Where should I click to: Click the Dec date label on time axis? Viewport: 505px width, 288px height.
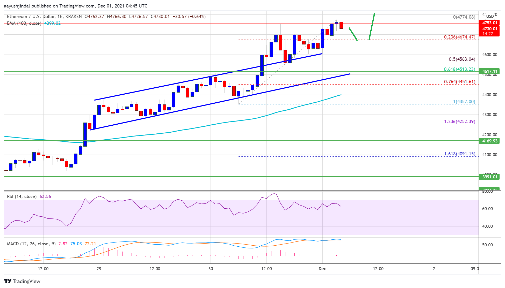(322, 269)
